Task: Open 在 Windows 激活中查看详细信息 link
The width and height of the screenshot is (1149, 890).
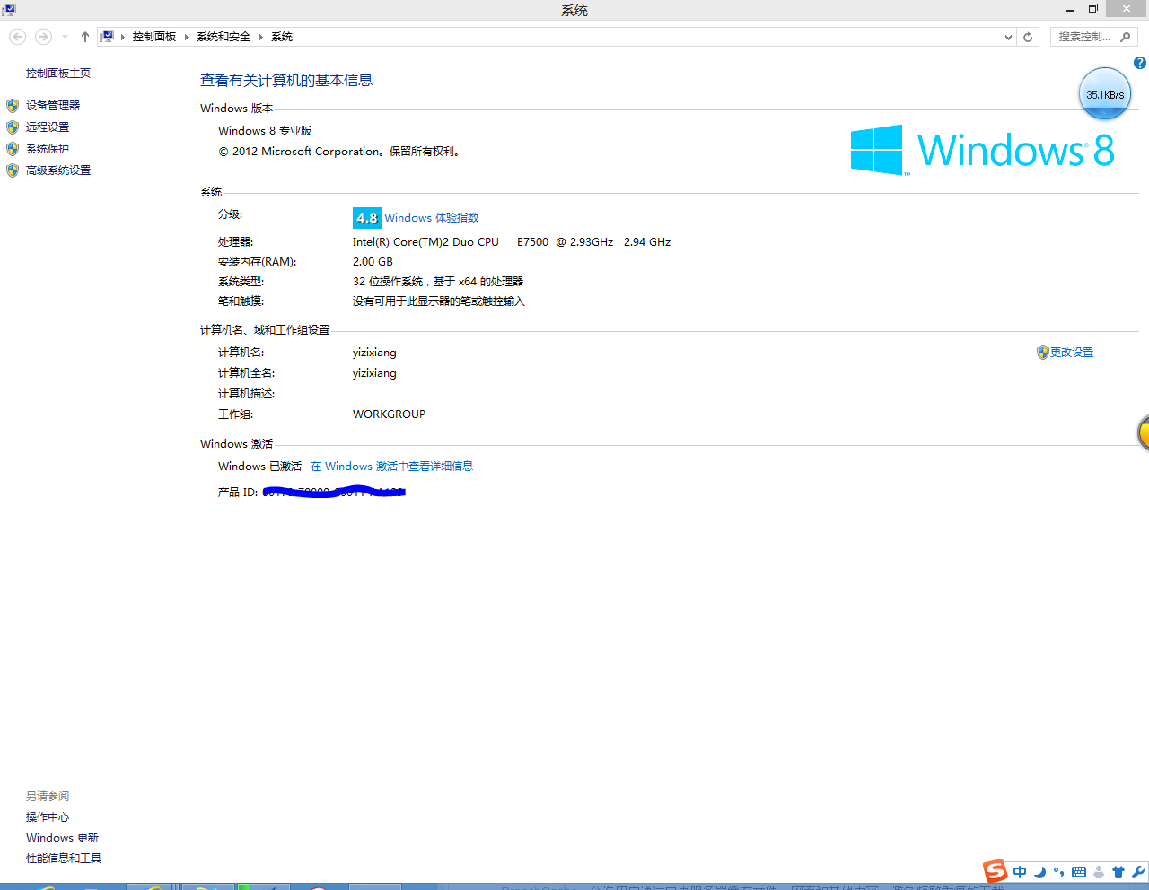Action: tap(391, 467)
